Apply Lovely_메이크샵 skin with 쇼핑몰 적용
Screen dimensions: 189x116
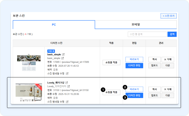tap(111, 92)
